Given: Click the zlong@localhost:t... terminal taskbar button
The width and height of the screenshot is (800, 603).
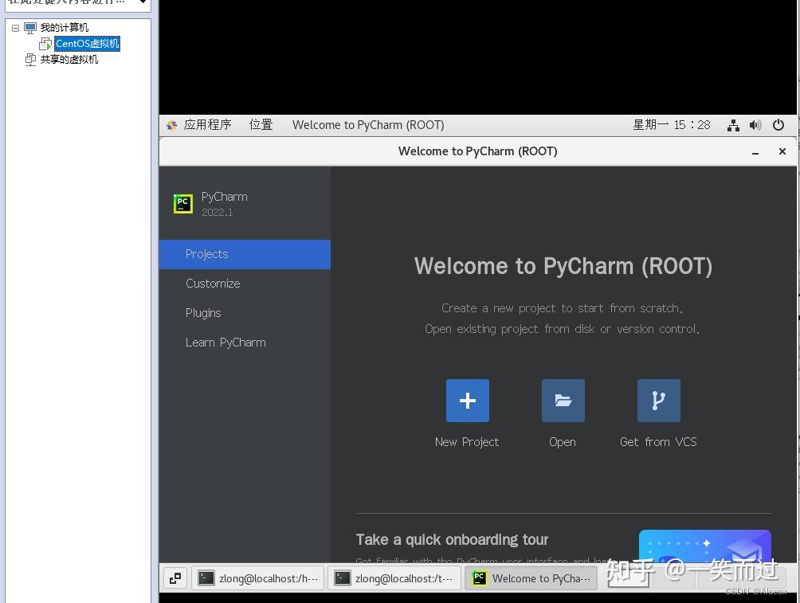Looking at the screenshot, I should [394, 578].
